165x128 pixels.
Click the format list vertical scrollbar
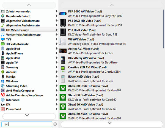pyautogui.click(x=164, y=28)
